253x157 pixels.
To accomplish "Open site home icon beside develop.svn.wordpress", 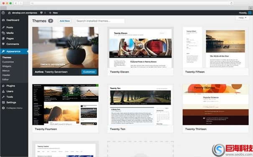I will 9,13.
